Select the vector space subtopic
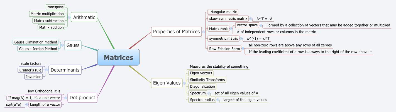This screenshot has height=112, width=396. tap(247, 25)
